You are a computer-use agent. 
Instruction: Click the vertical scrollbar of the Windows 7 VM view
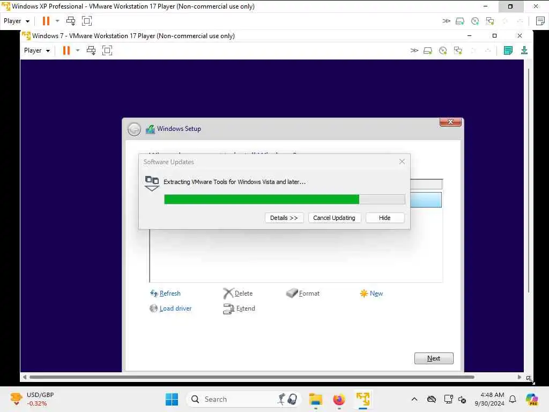coord(528,180)
